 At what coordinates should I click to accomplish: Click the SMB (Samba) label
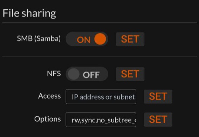[39, 38]
